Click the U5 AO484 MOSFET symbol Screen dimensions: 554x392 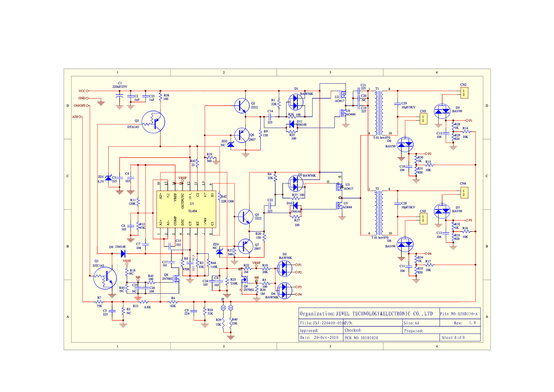tap(340, 205)
